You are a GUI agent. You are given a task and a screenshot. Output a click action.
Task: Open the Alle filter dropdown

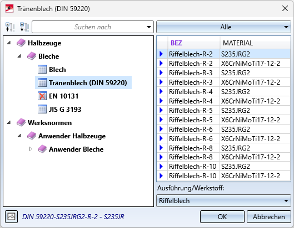(x=223, y=27)
